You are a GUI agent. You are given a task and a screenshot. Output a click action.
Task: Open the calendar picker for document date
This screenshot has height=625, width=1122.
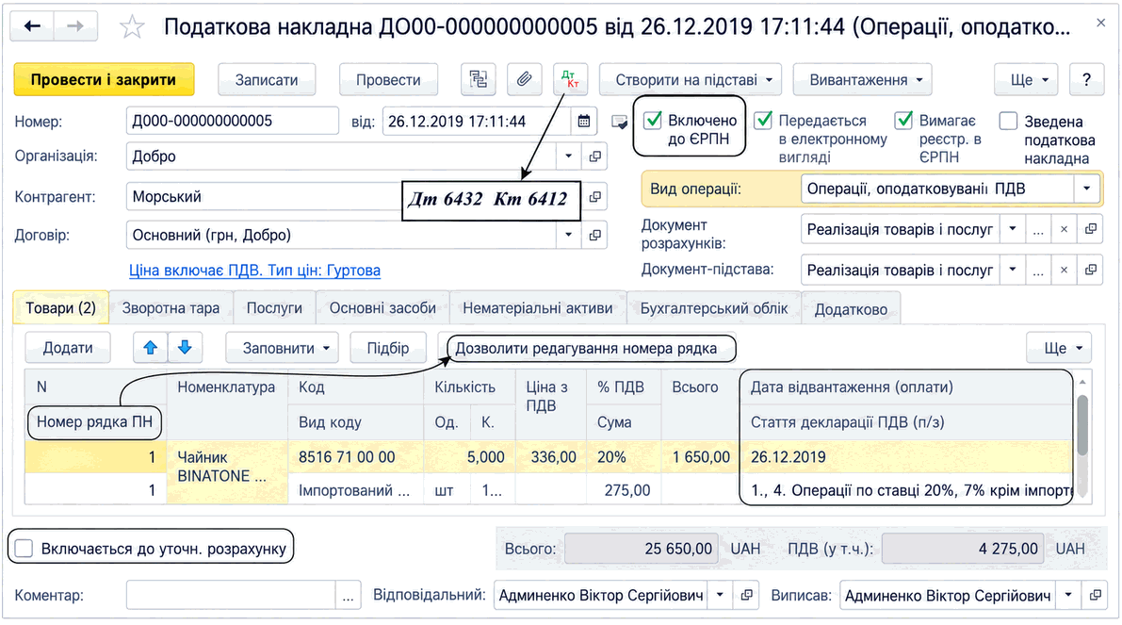coord(584,121)
